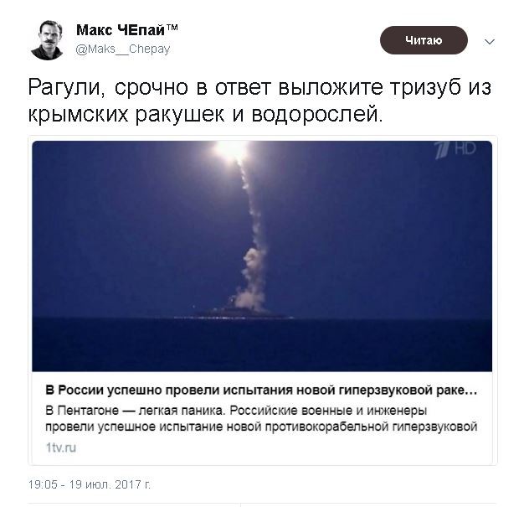Screen dimensions: 524x507
Task: Open the 1tv.ru source link
Action: pos(61,448)
